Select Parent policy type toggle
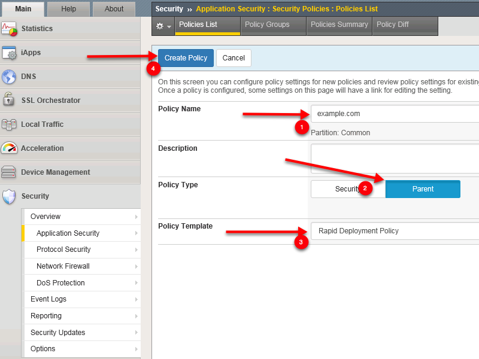The image size is (479, 359). [x=423, y=189]
